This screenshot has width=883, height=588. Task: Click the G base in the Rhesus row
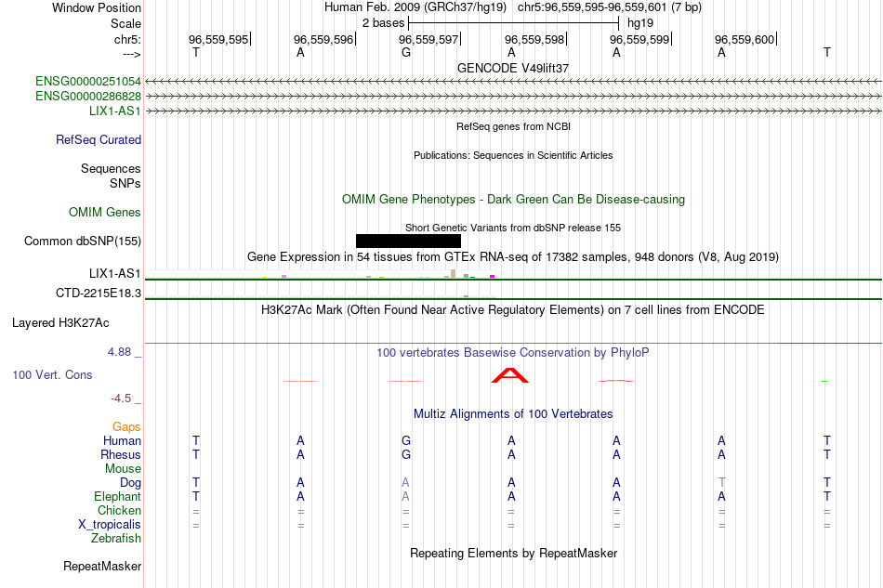tap(406, 454)
